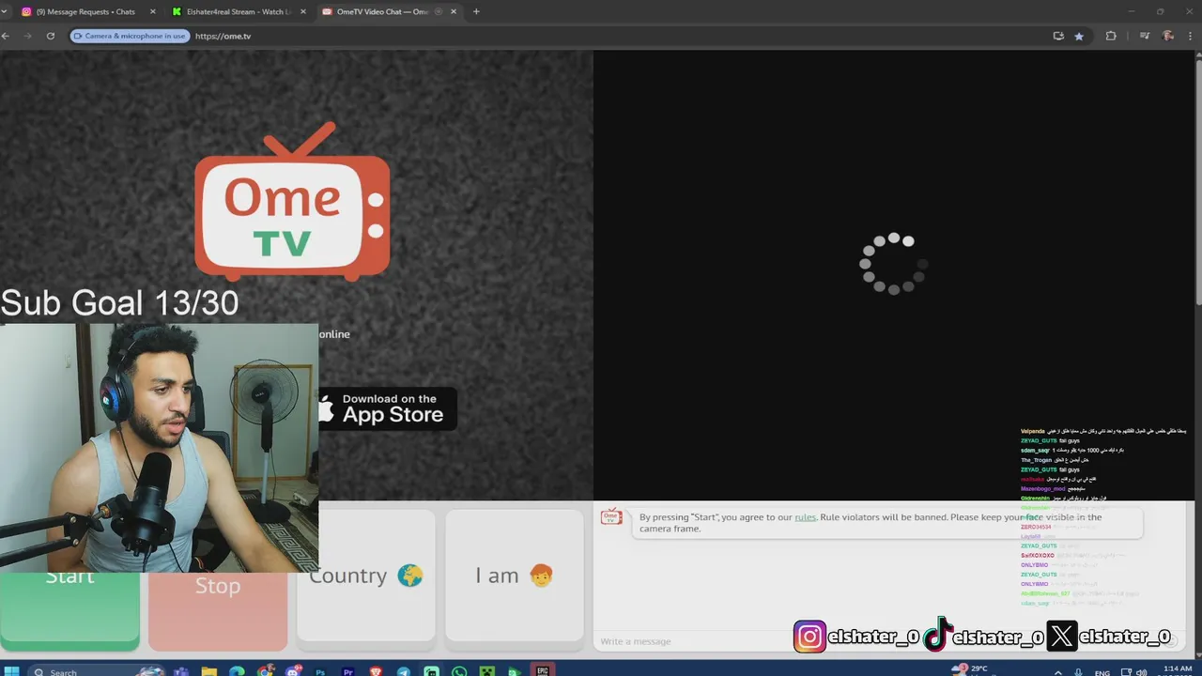Open File Explorer from taskbar
The width and height of the screenshot is (1202, 676).
pos(208,671)
